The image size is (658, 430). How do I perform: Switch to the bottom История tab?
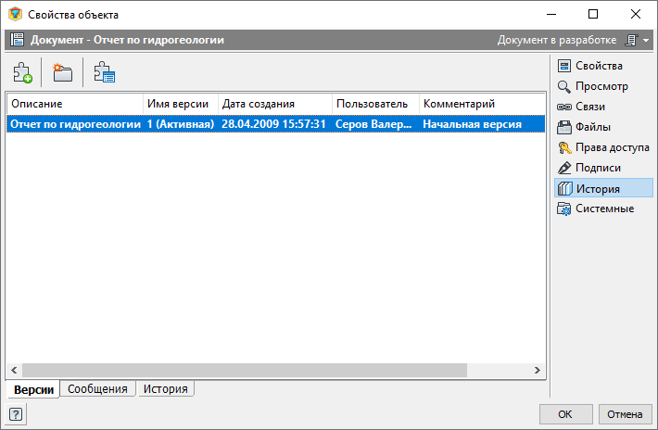166,389
